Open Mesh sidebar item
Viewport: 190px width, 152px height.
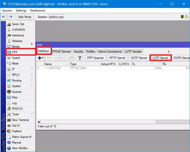coord(21,64)
